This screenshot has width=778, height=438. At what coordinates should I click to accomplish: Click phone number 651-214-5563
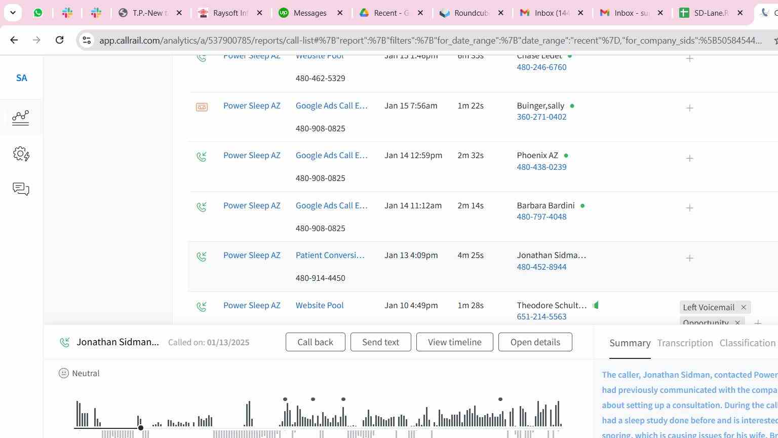[x=541, y=316]
